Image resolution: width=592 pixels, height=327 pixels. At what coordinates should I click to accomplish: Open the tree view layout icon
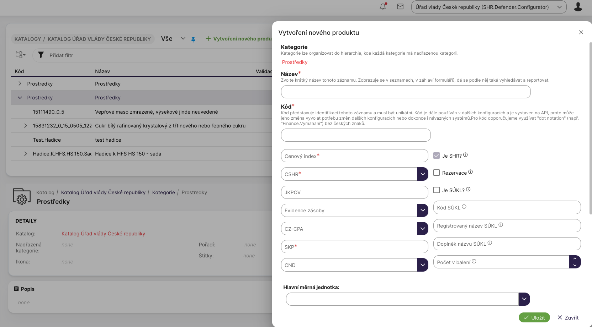(x=20, y=55)
